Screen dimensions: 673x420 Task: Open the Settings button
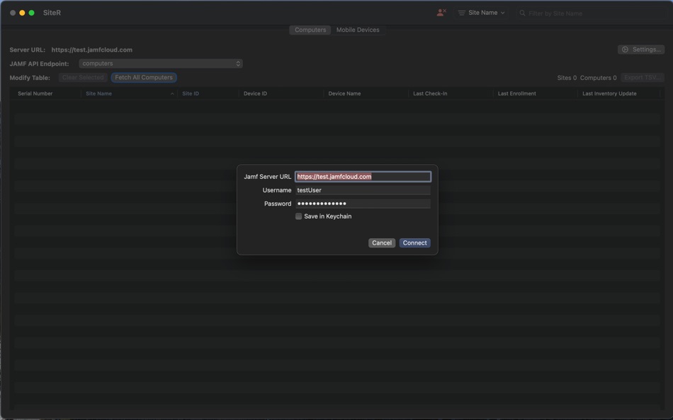click(641, 49)
